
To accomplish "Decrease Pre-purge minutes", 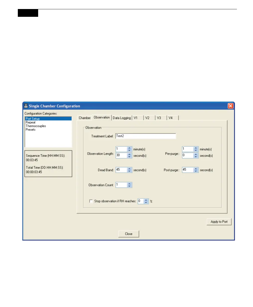I will [196, 150].
